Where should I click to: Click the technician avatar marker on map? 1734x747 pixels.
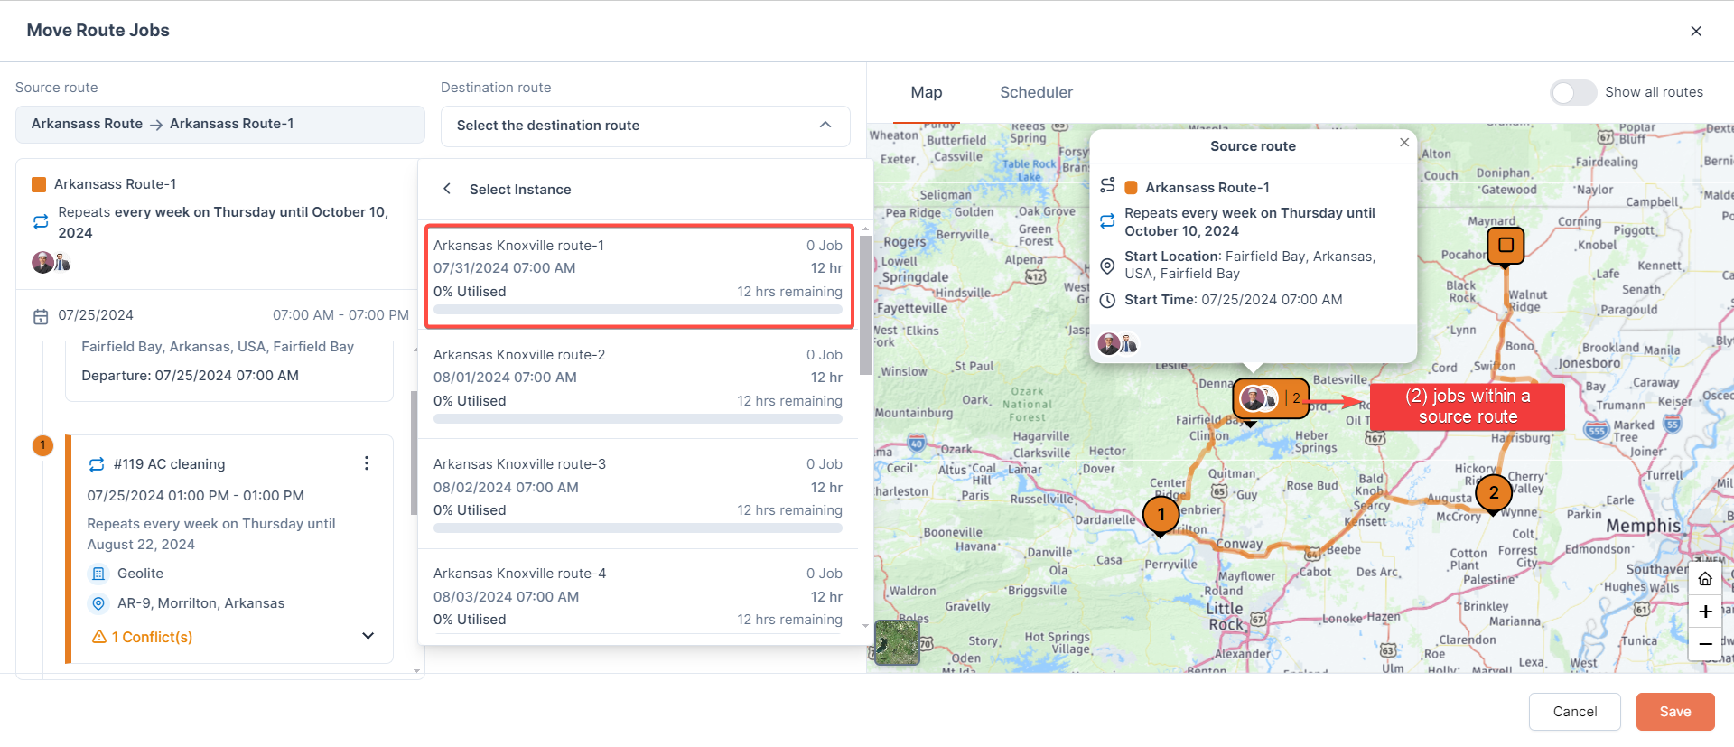click(1256, 397)
